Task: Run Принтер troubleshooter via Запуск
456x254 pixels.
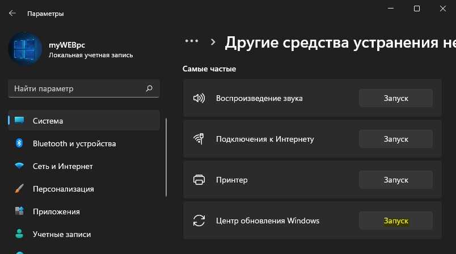Action: (x=396, y=180)
